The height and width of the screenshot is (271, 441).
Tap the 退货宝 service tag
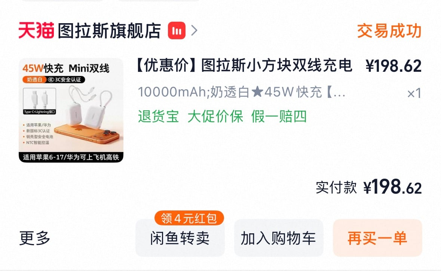click(158, 116)
